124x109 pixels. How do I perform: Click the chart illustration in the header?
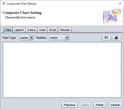pyautogui.click(x=112, y=16)
